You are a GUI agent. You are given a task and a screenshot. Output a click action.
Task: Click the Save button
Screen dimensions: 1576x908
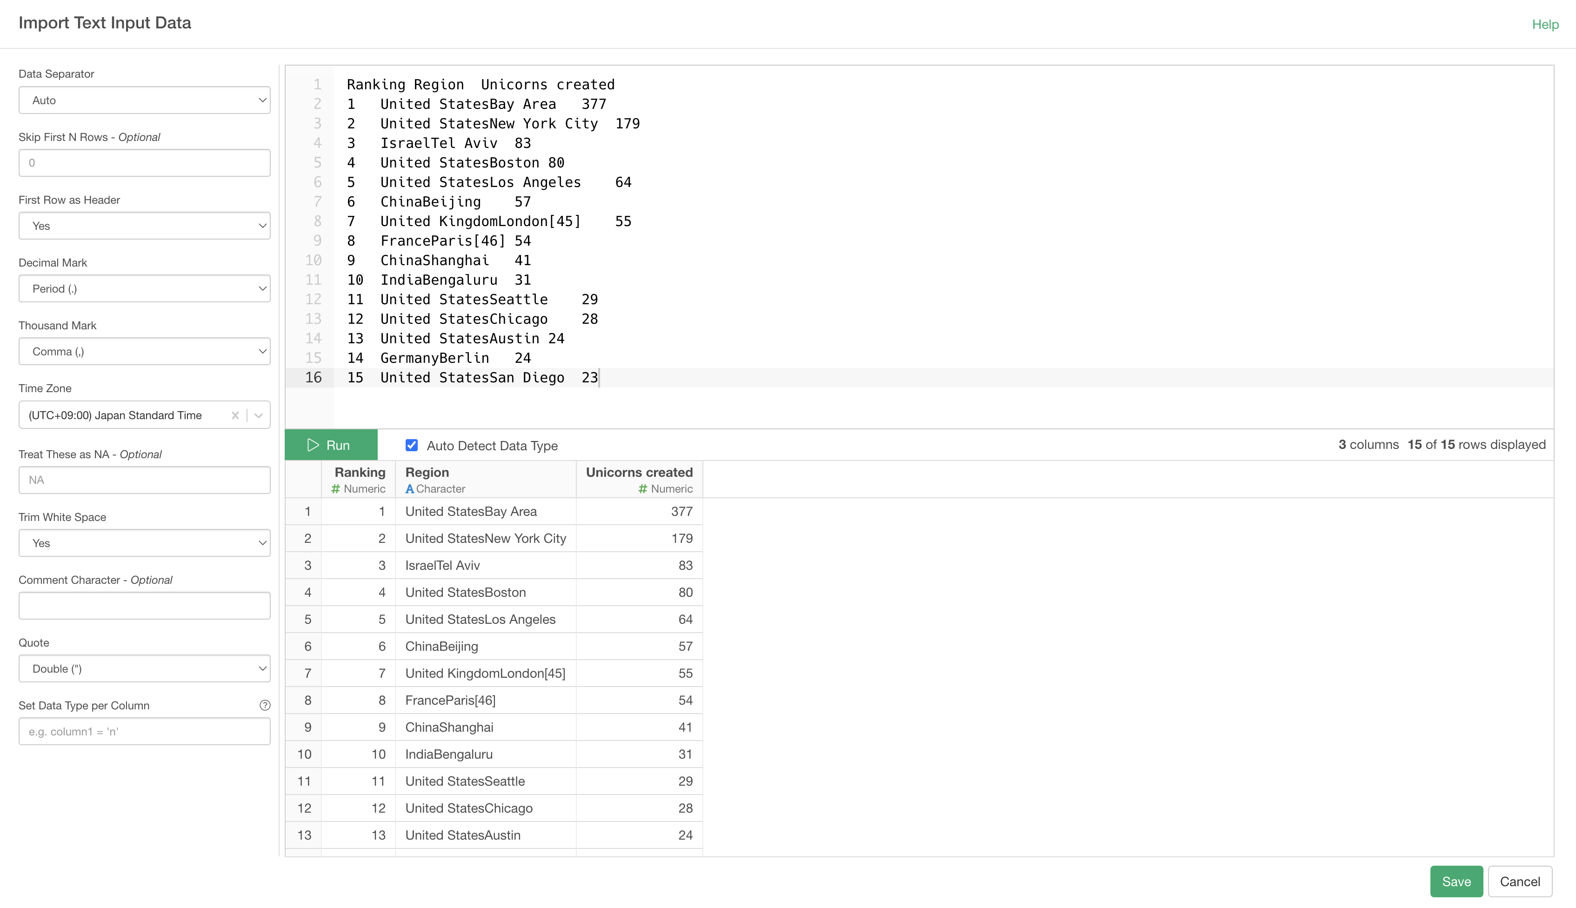[x=1456, y=881]
